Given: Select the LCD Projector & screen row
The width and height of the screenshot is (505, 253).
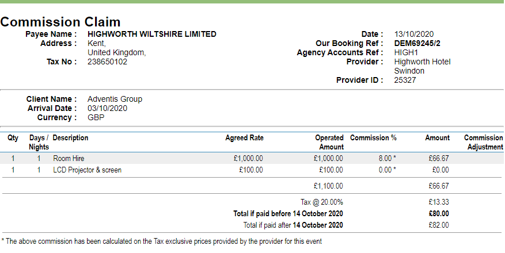Looking at the screenshot, I should click(252, 170).
